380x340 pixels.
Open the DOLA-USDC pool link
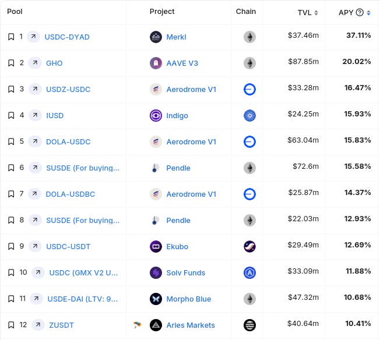[68, 141]
